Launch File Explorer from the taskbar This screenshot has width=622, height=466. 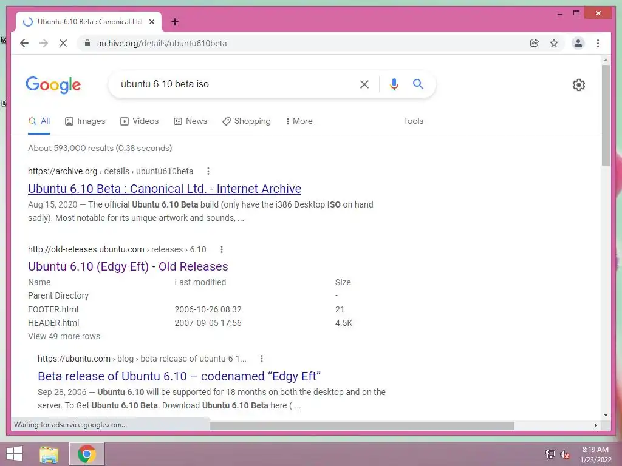[49, 454]
